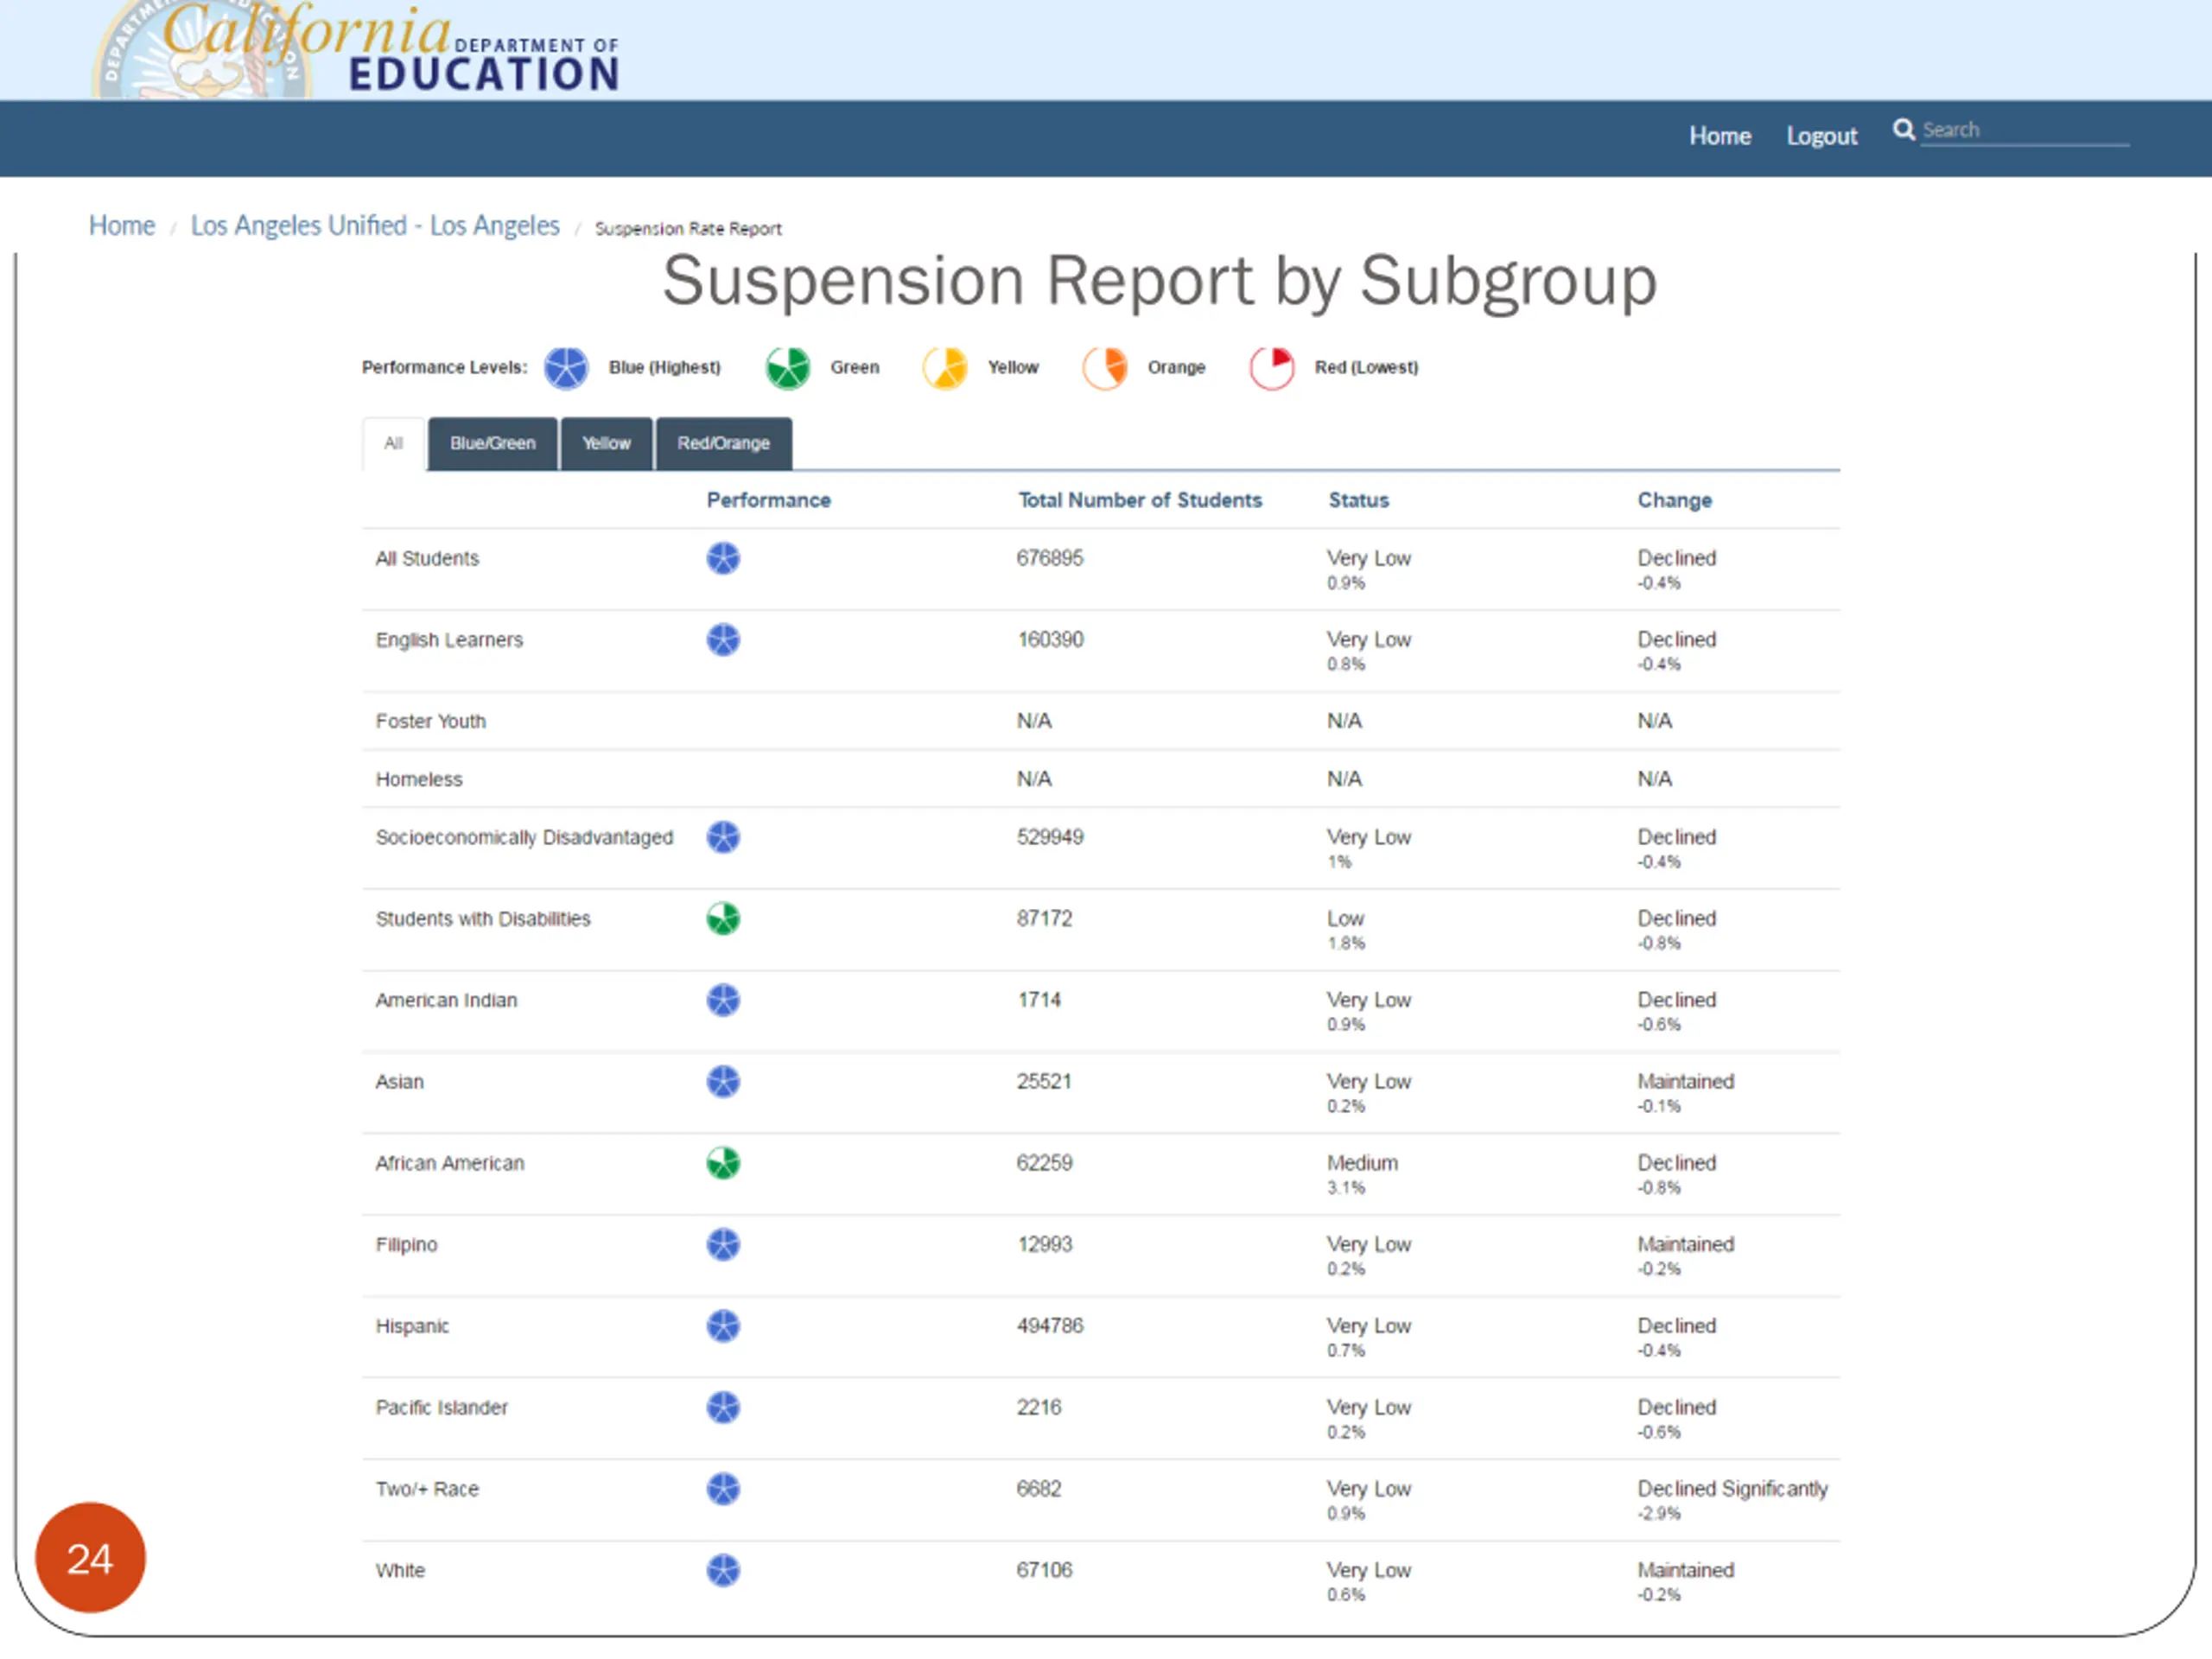Click the Red (Lowest) legend icon
The height and width of the screenshot is (1659, 2212).
pyautogui.click(x=1272, y=368)
